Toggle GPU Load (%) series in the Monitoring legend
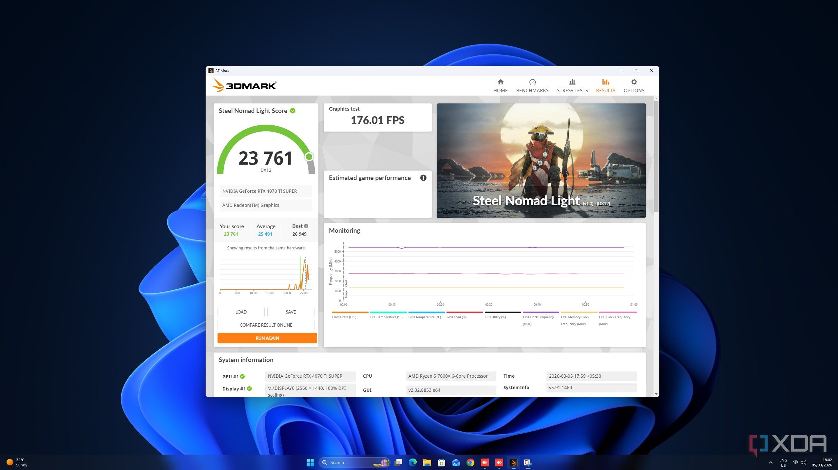Viewport: 838px width, 470px height. [464, 315]
